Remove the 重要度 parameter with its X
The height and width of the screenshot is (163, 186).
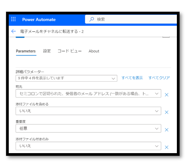(x=167, y=130)
